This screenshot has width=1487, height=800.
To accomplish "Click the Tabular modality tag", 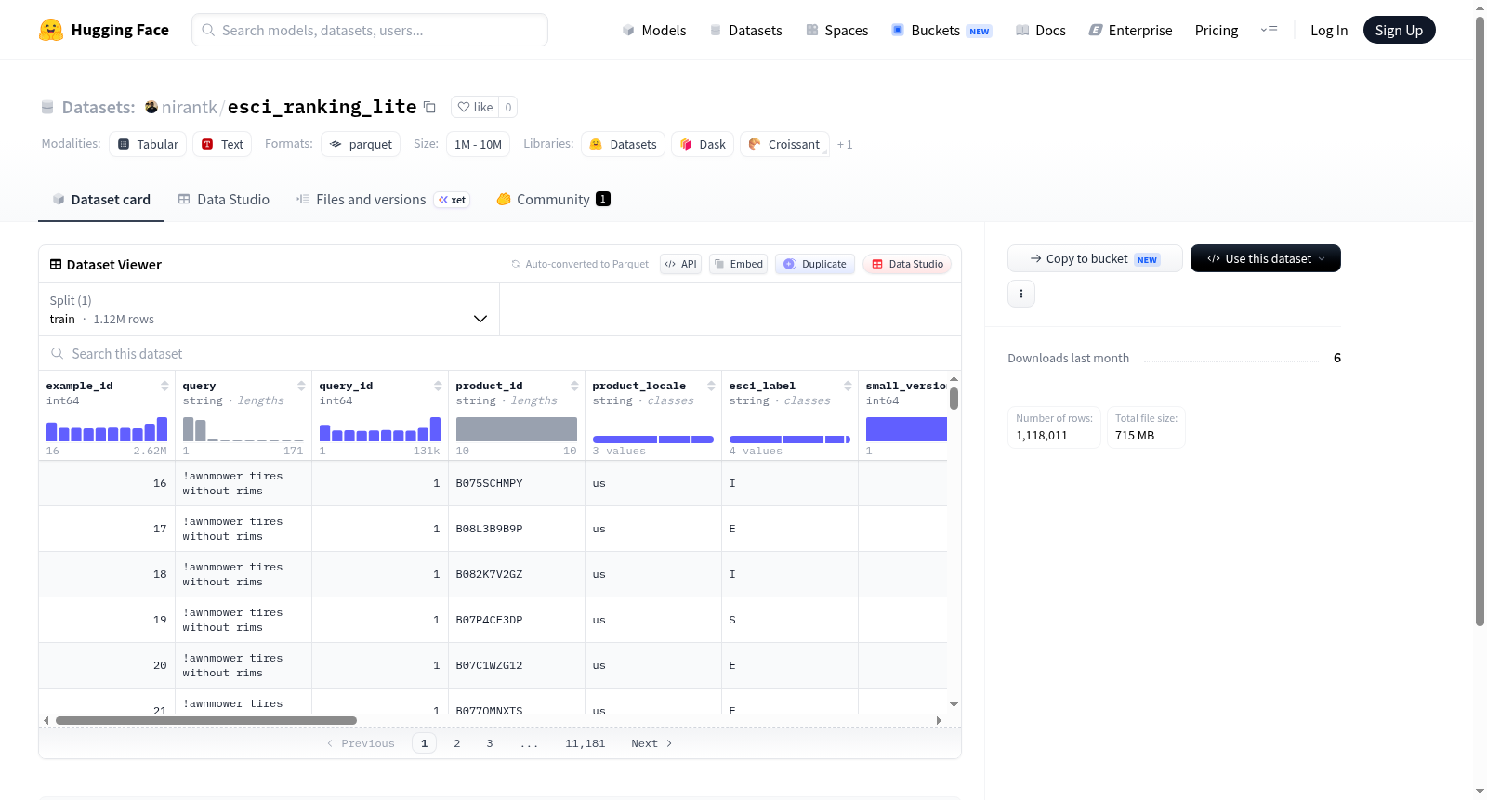I will 148,144.
